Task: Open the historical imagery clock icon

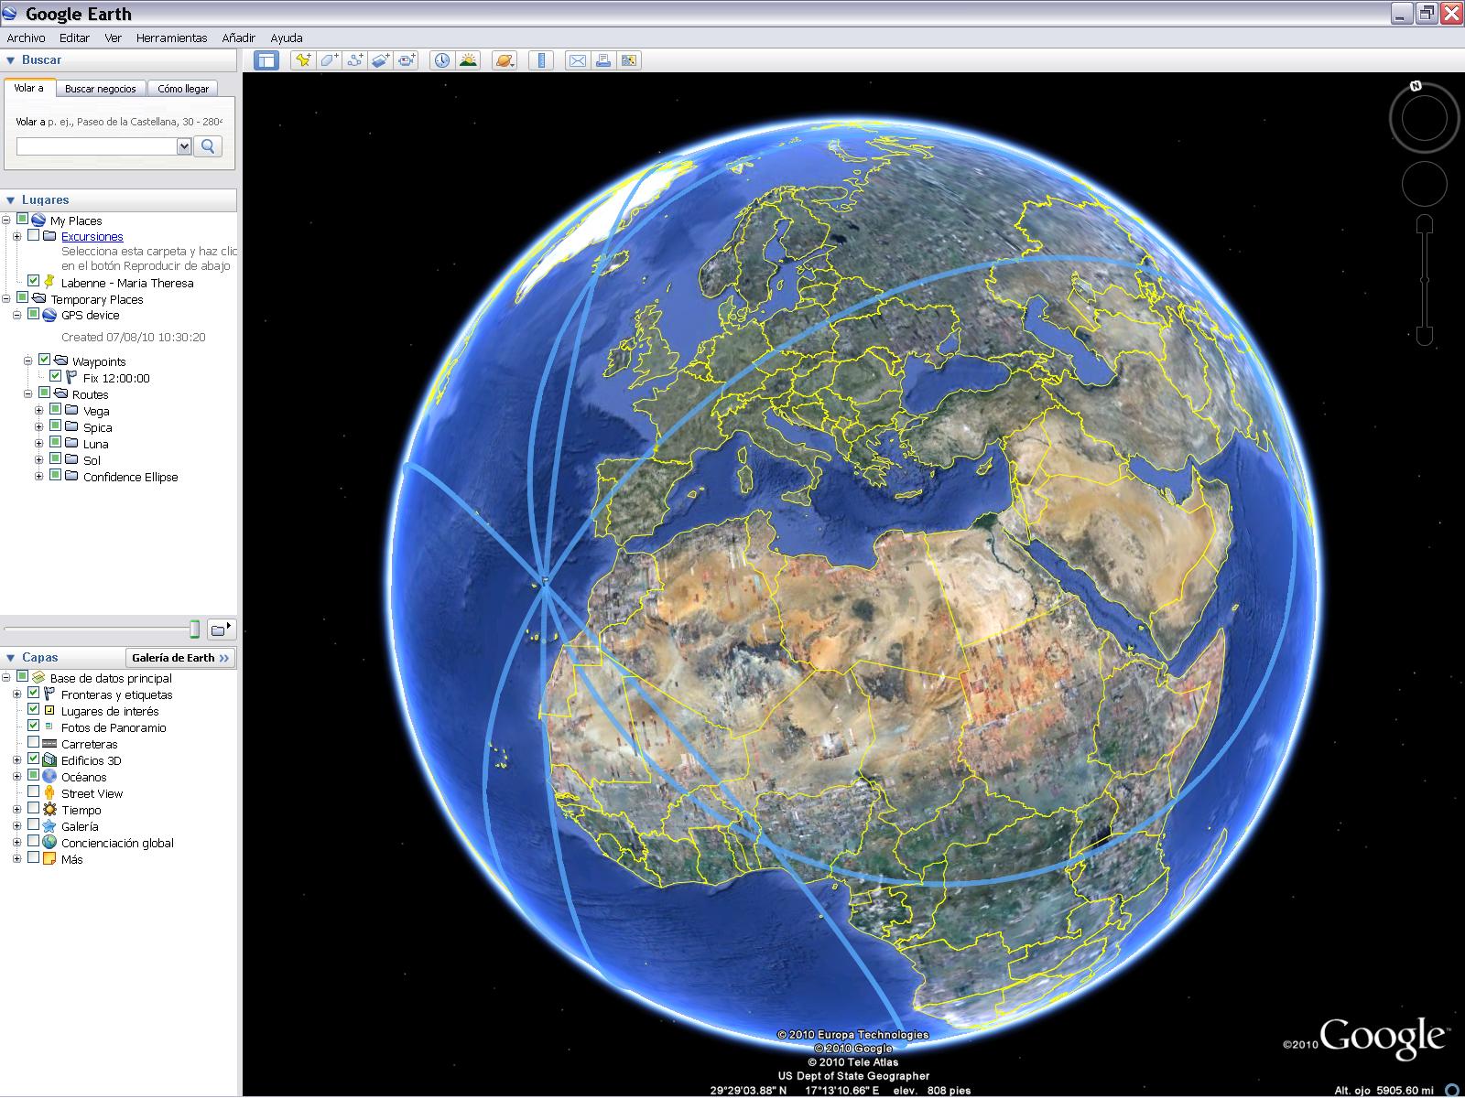Action: pyautogui.click(x=442, y=60)
